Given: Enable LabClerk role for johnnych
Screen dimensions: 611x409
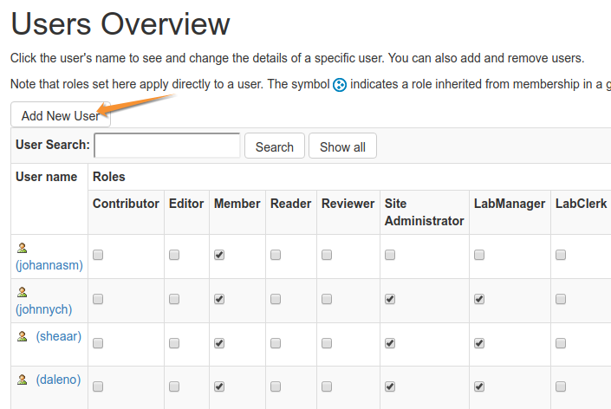Looking at the screenshot, I should click(x=561, y=299).
